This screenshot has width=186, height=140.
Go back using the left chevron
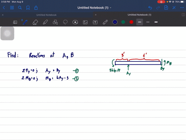click(4, 8)
